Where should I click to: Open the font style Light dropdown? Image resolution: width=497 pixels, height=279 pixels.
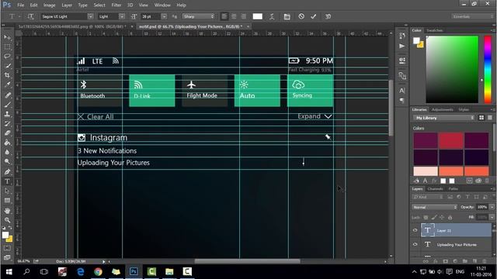122,16
